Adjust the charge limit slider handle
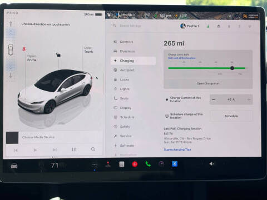The image size is (267, 200). coord(232,68)
